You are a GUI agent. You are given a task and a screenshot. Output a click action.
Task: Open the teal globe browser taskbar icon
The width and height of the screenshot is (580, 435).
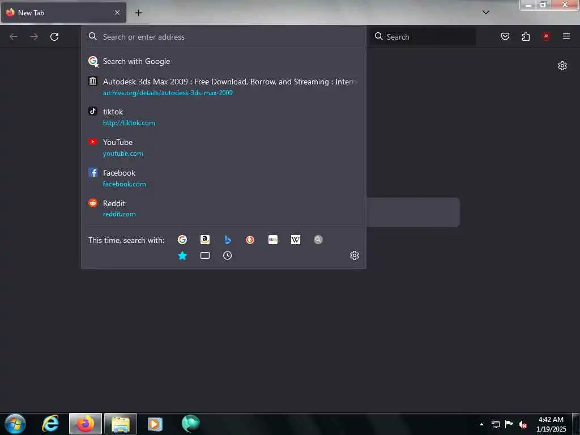point(190,424)
